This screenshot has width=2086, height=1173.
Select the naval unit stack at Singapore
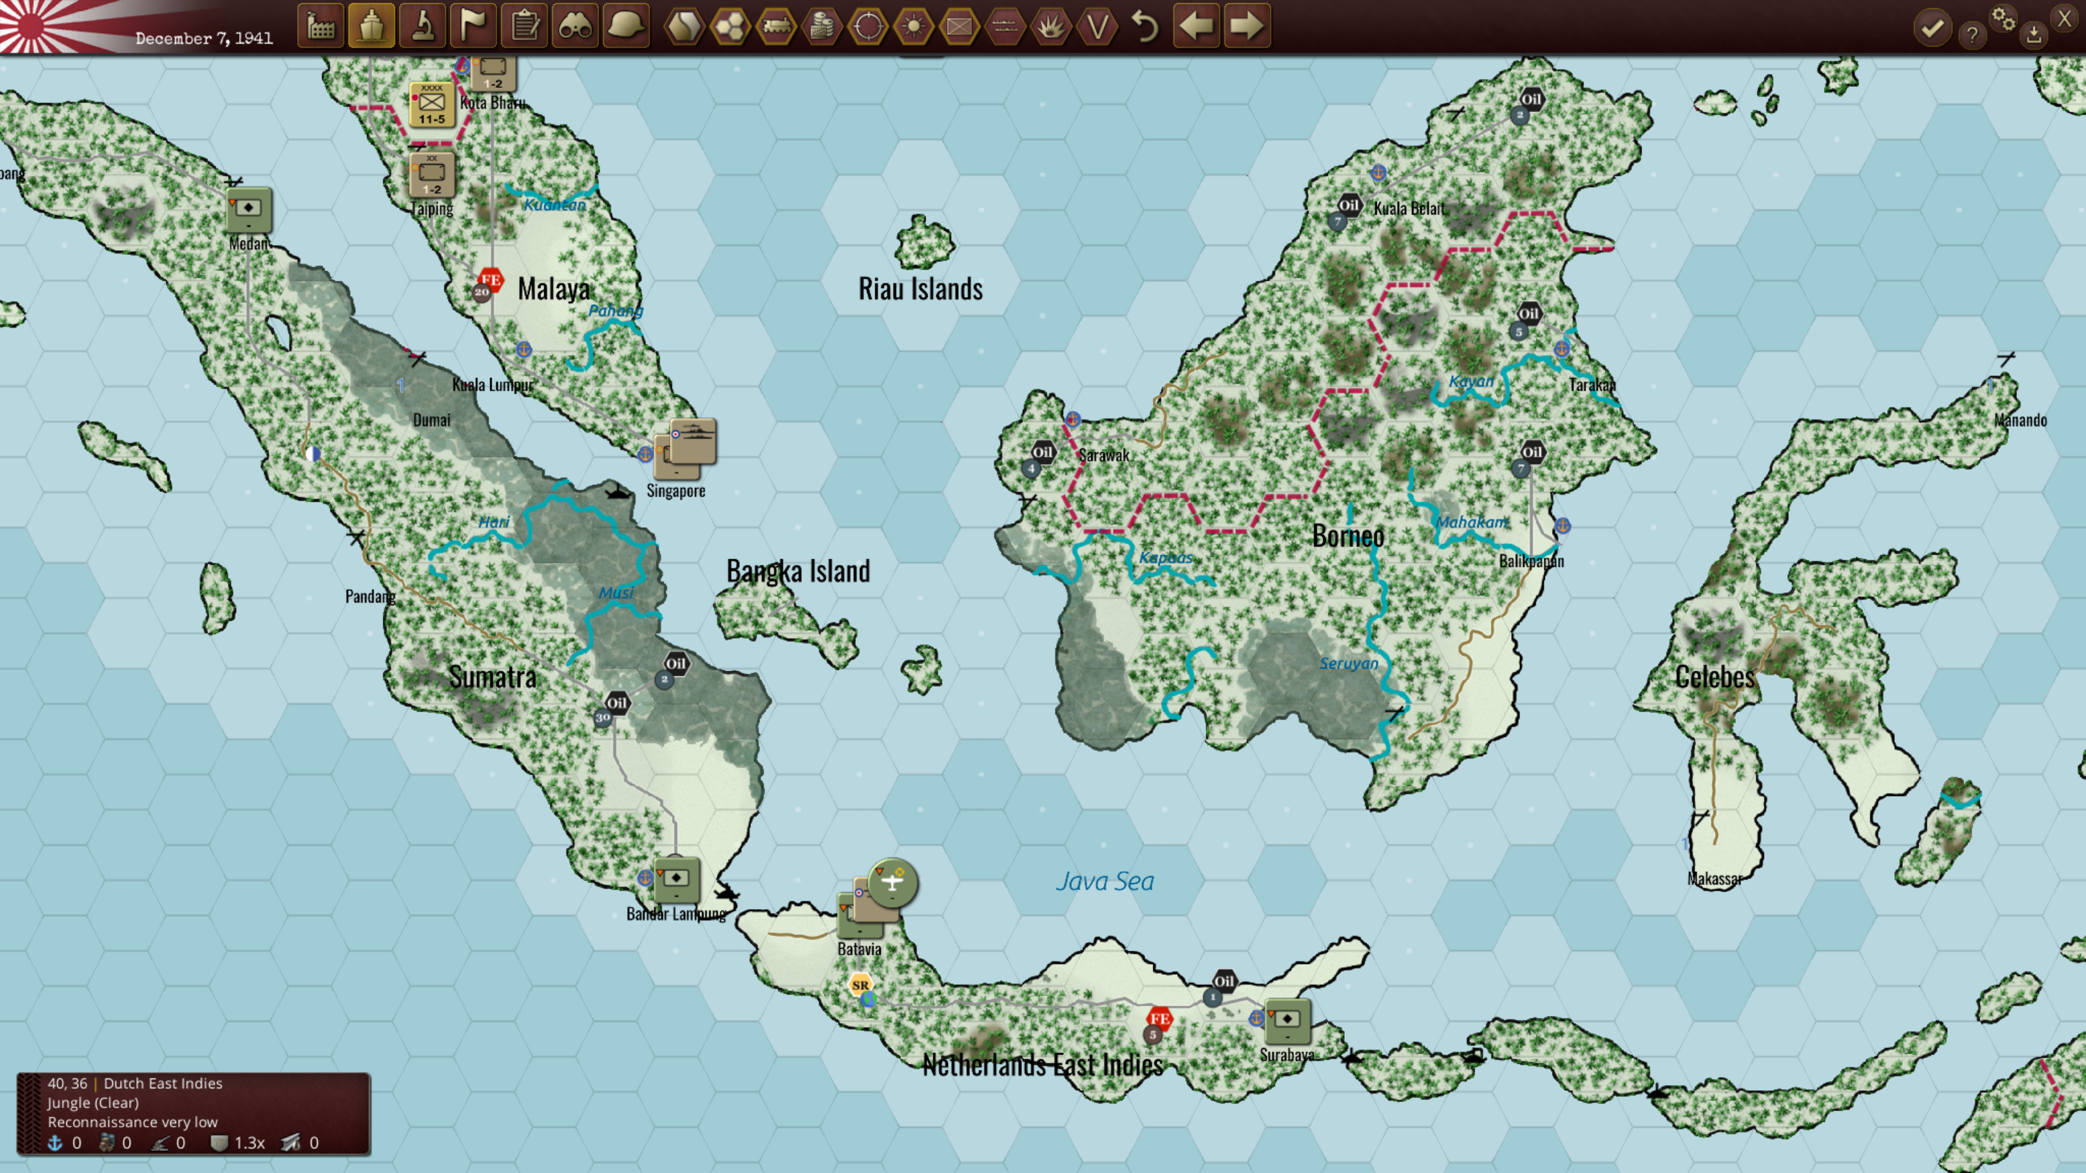pyautogui.click(x=692, y=442)
